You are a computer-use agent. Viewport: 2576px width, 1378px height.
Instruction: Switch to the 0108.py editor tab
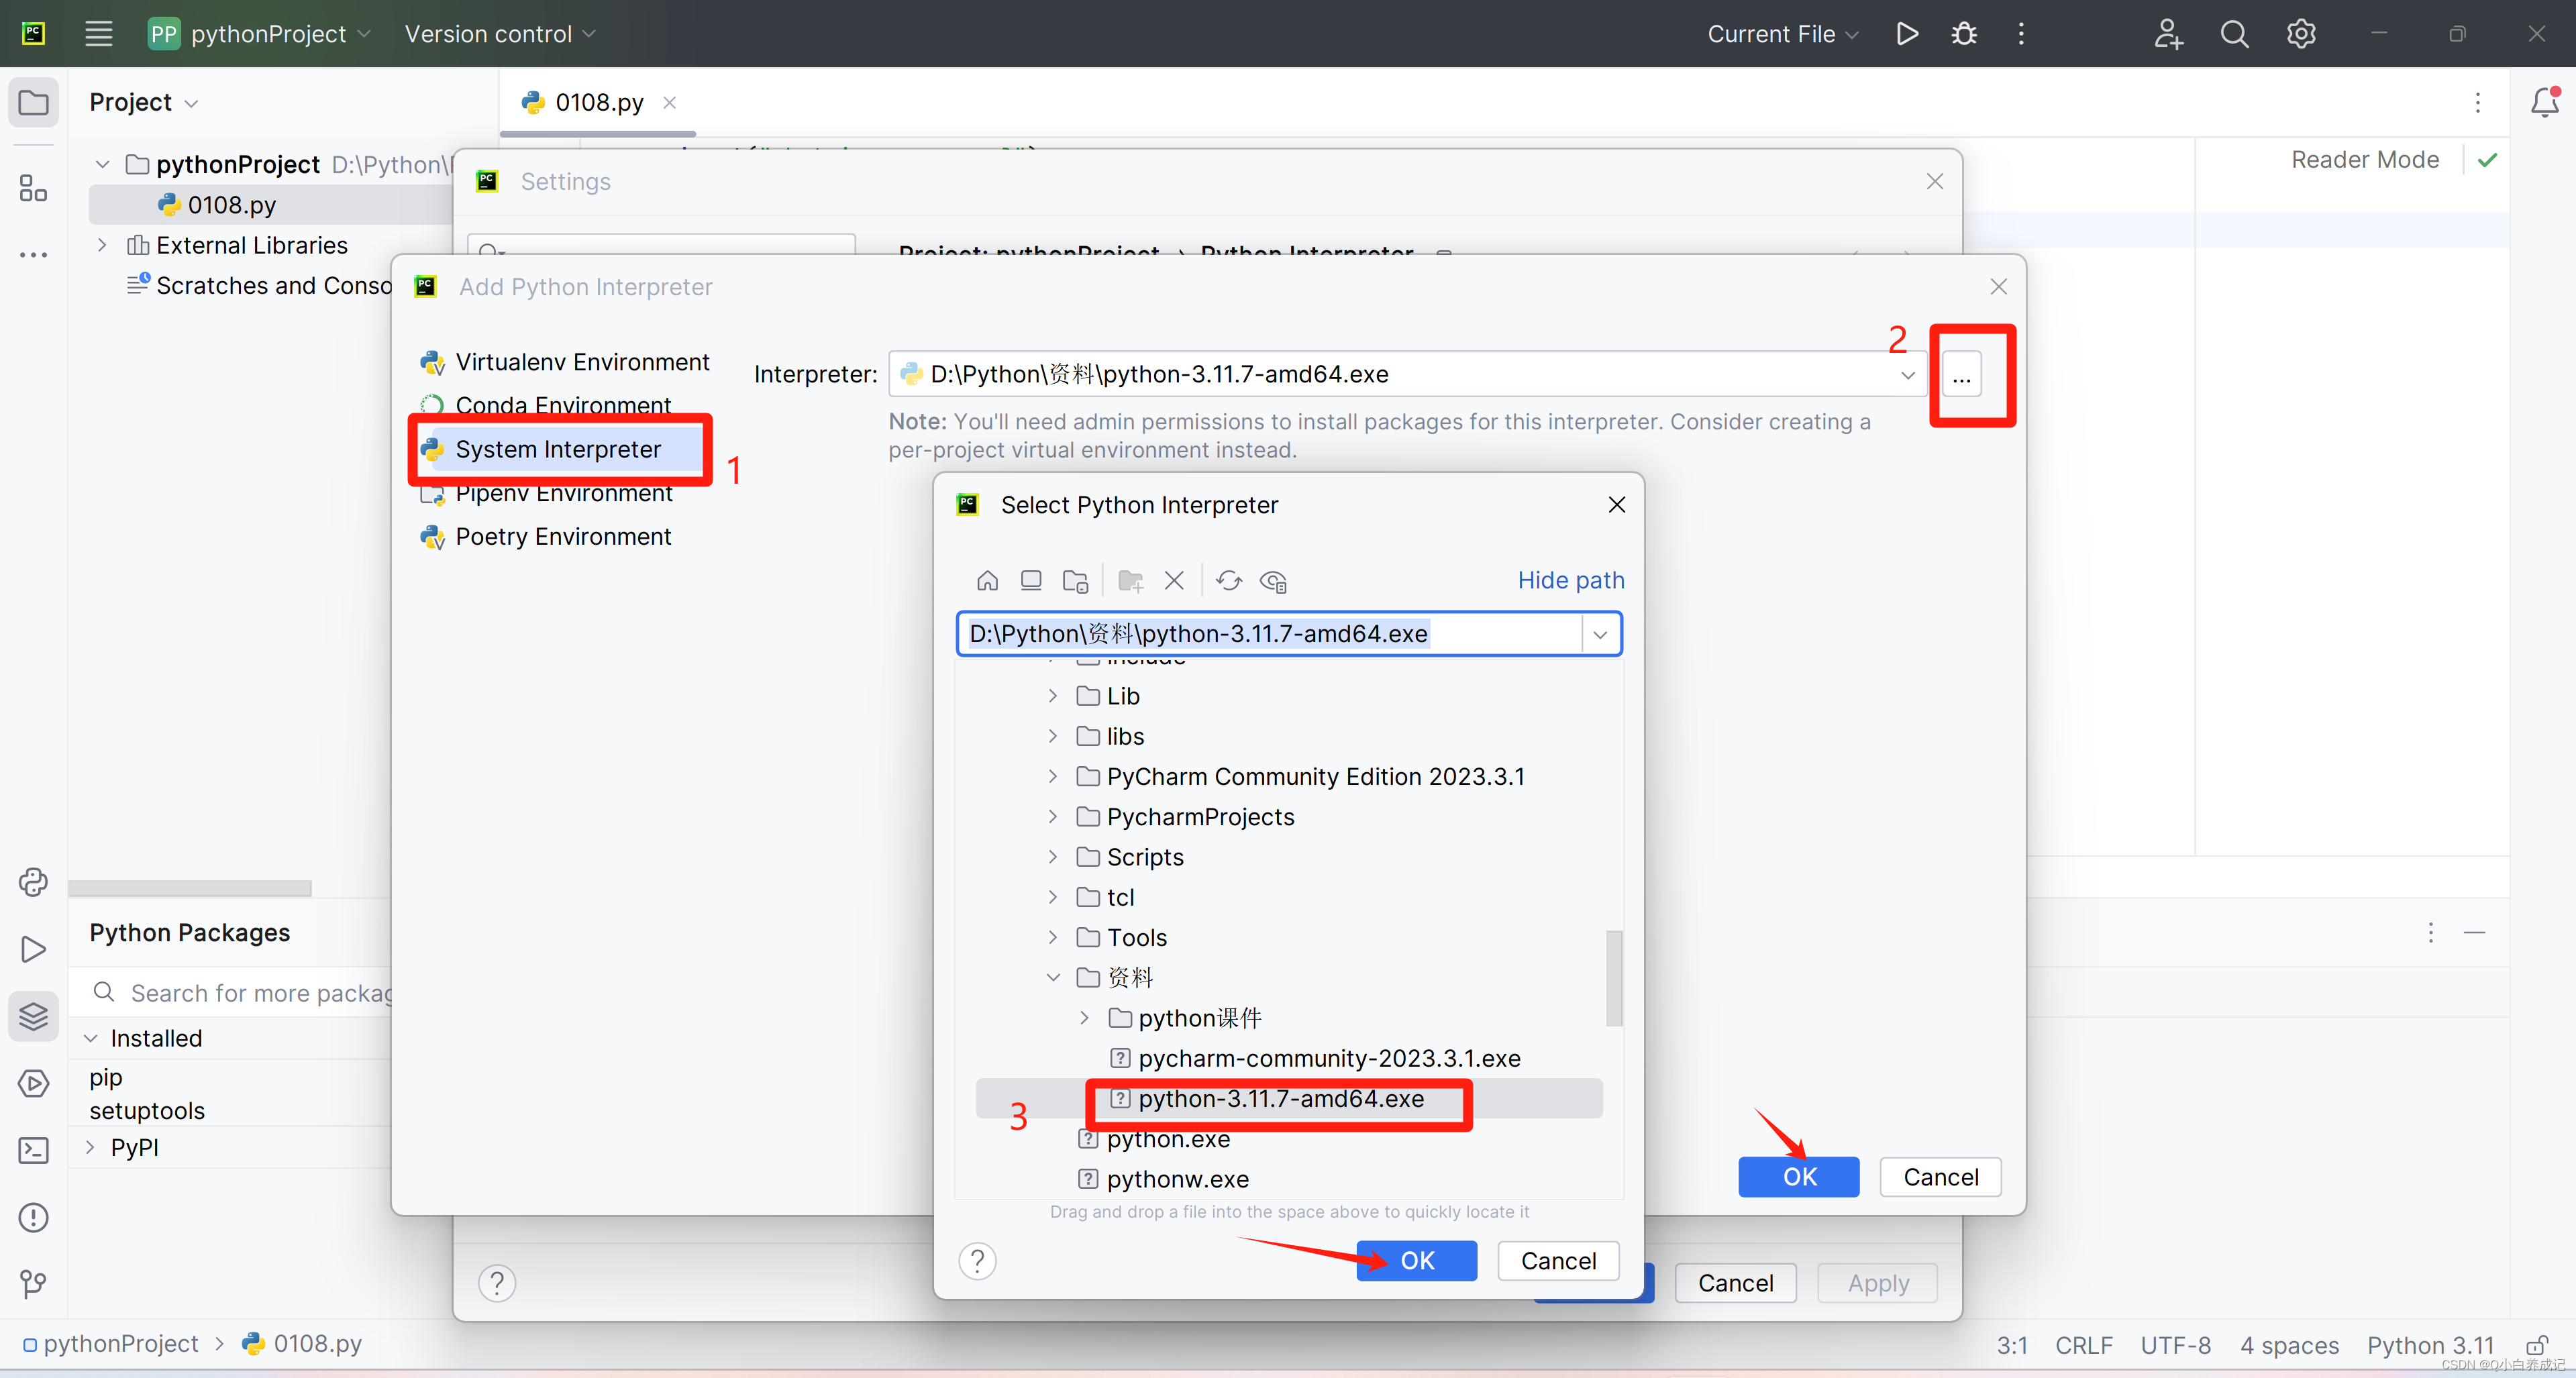pos(596,102)
